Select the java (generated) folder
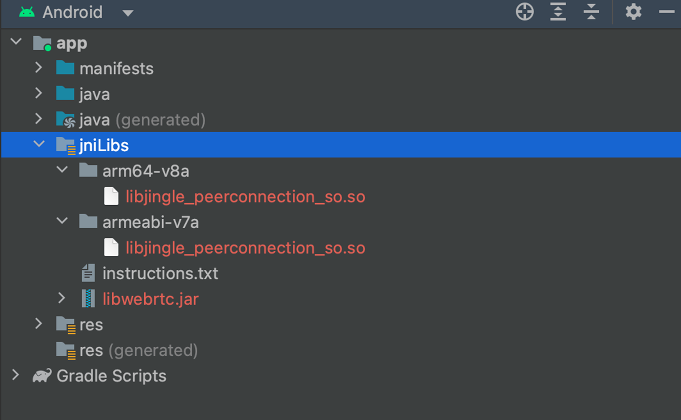681x420 pixels. click(x=142, y=120)
